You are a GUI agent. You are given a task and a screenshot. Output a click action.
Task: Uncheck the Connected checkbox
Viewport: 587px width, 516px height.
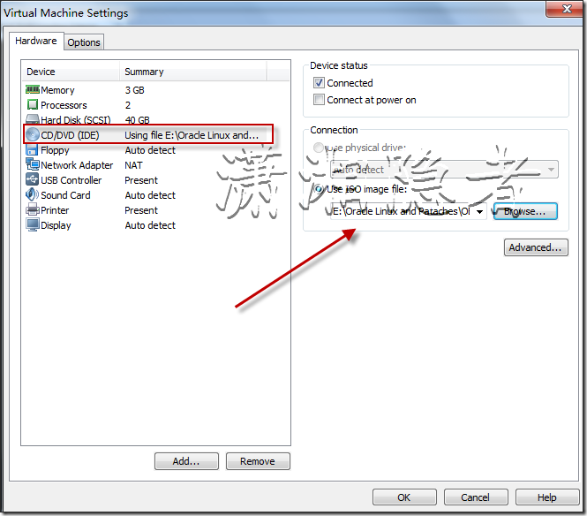pyautogui.click(x=320, y=83)
